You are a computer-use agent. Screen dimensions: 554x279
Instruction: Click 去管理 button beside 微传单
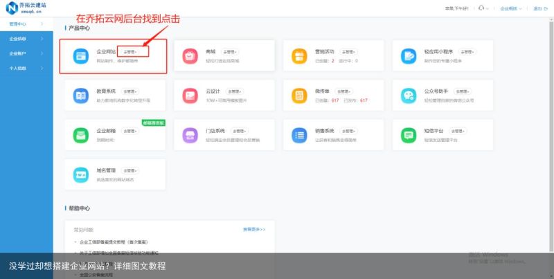point(343,91)
